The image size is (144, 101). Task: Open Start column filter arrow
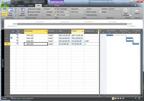point(70,32)
